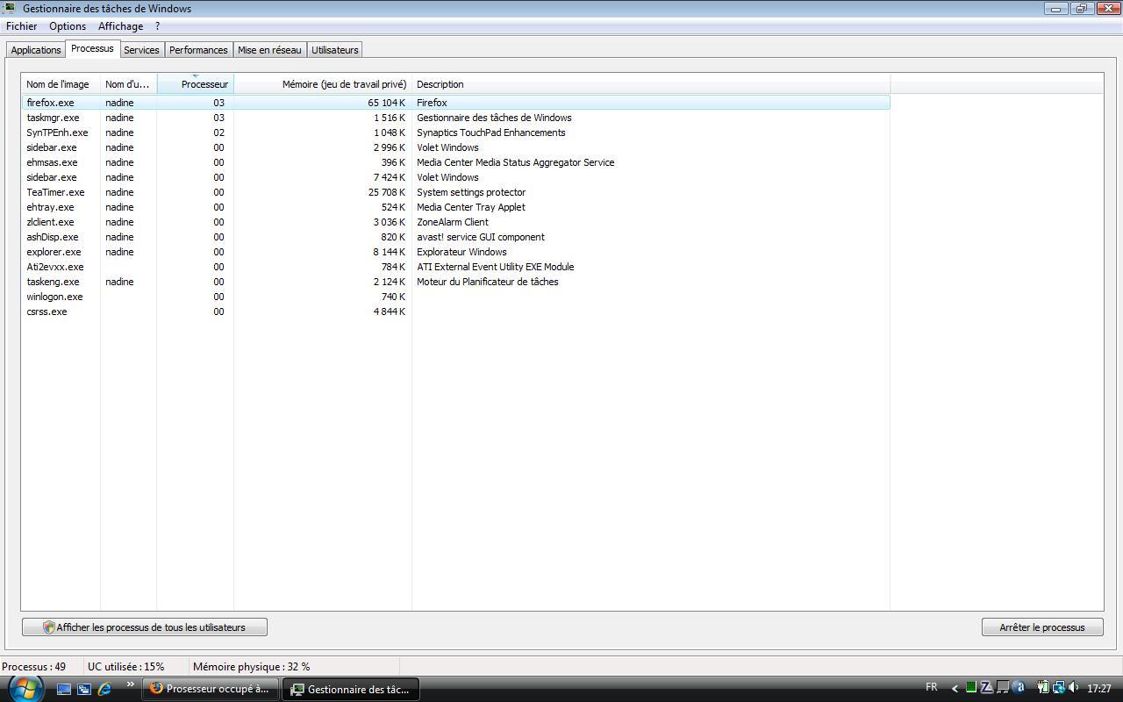Click the UC utilisée : 15% status entry
1123x702 pixels.
click(x=126, y=667)
